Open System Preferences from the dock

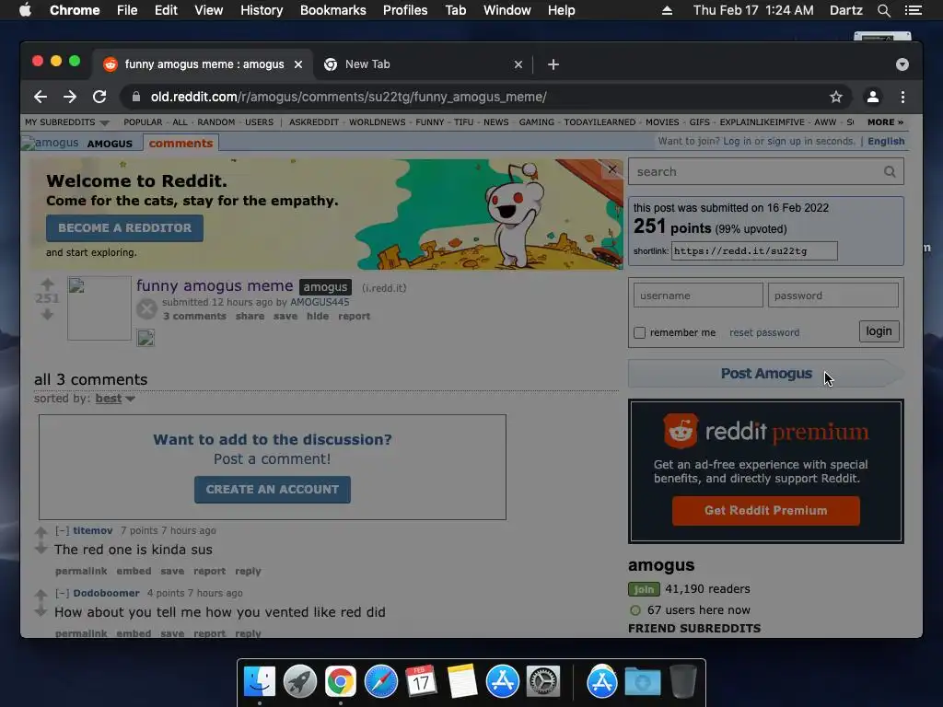(543, 681)
